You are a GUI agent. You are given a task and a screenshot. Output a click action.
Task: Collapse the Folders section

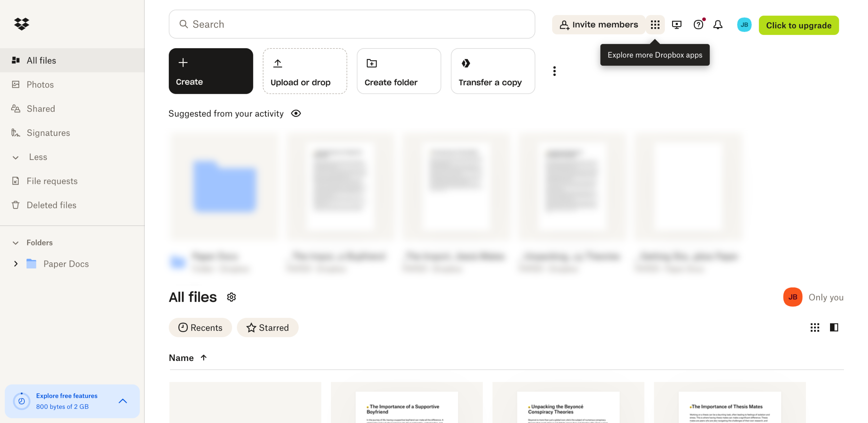pyautogui.click(x=16, y=243)
